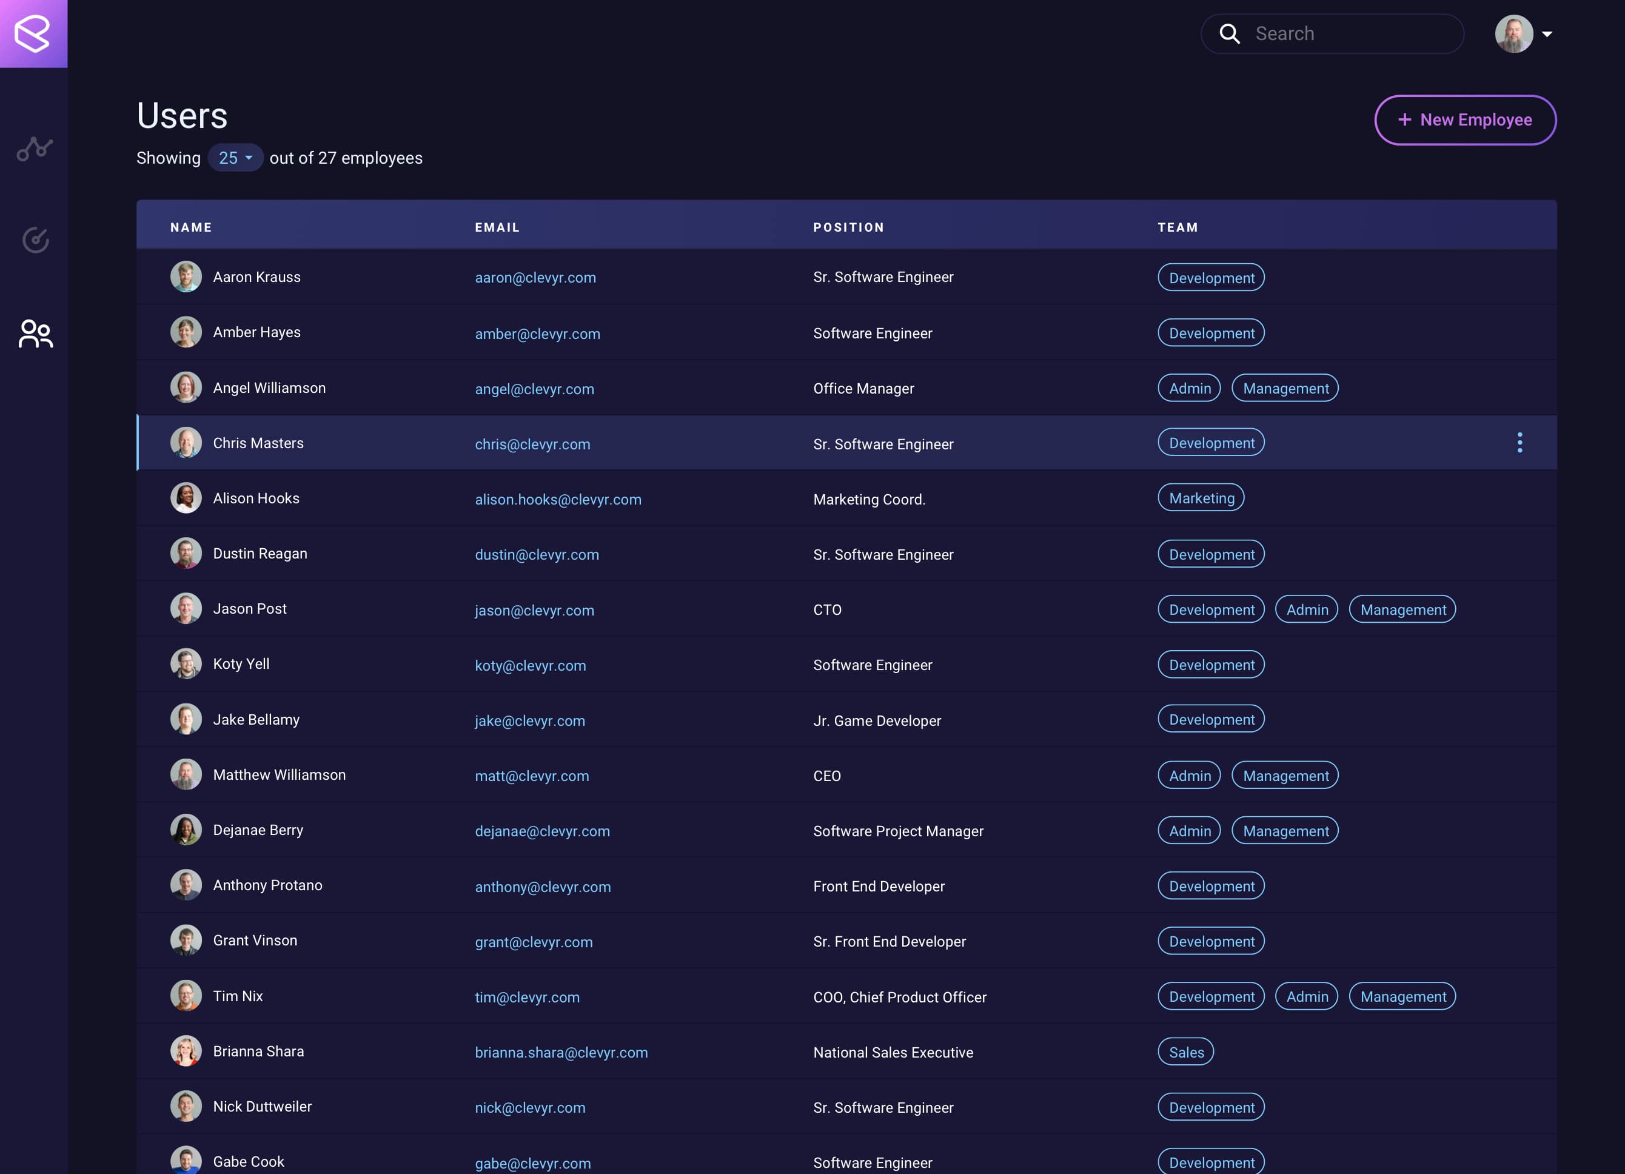Select the Management tag for Angel Williamson

point(1284,387)
